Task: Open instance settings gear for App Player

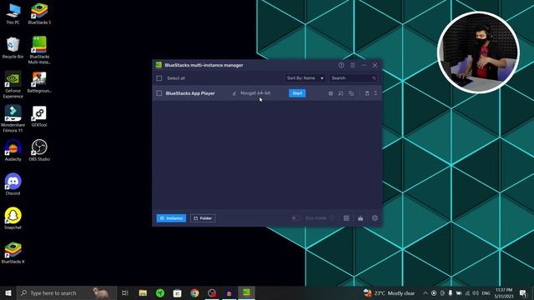Action: pos(330,93)
